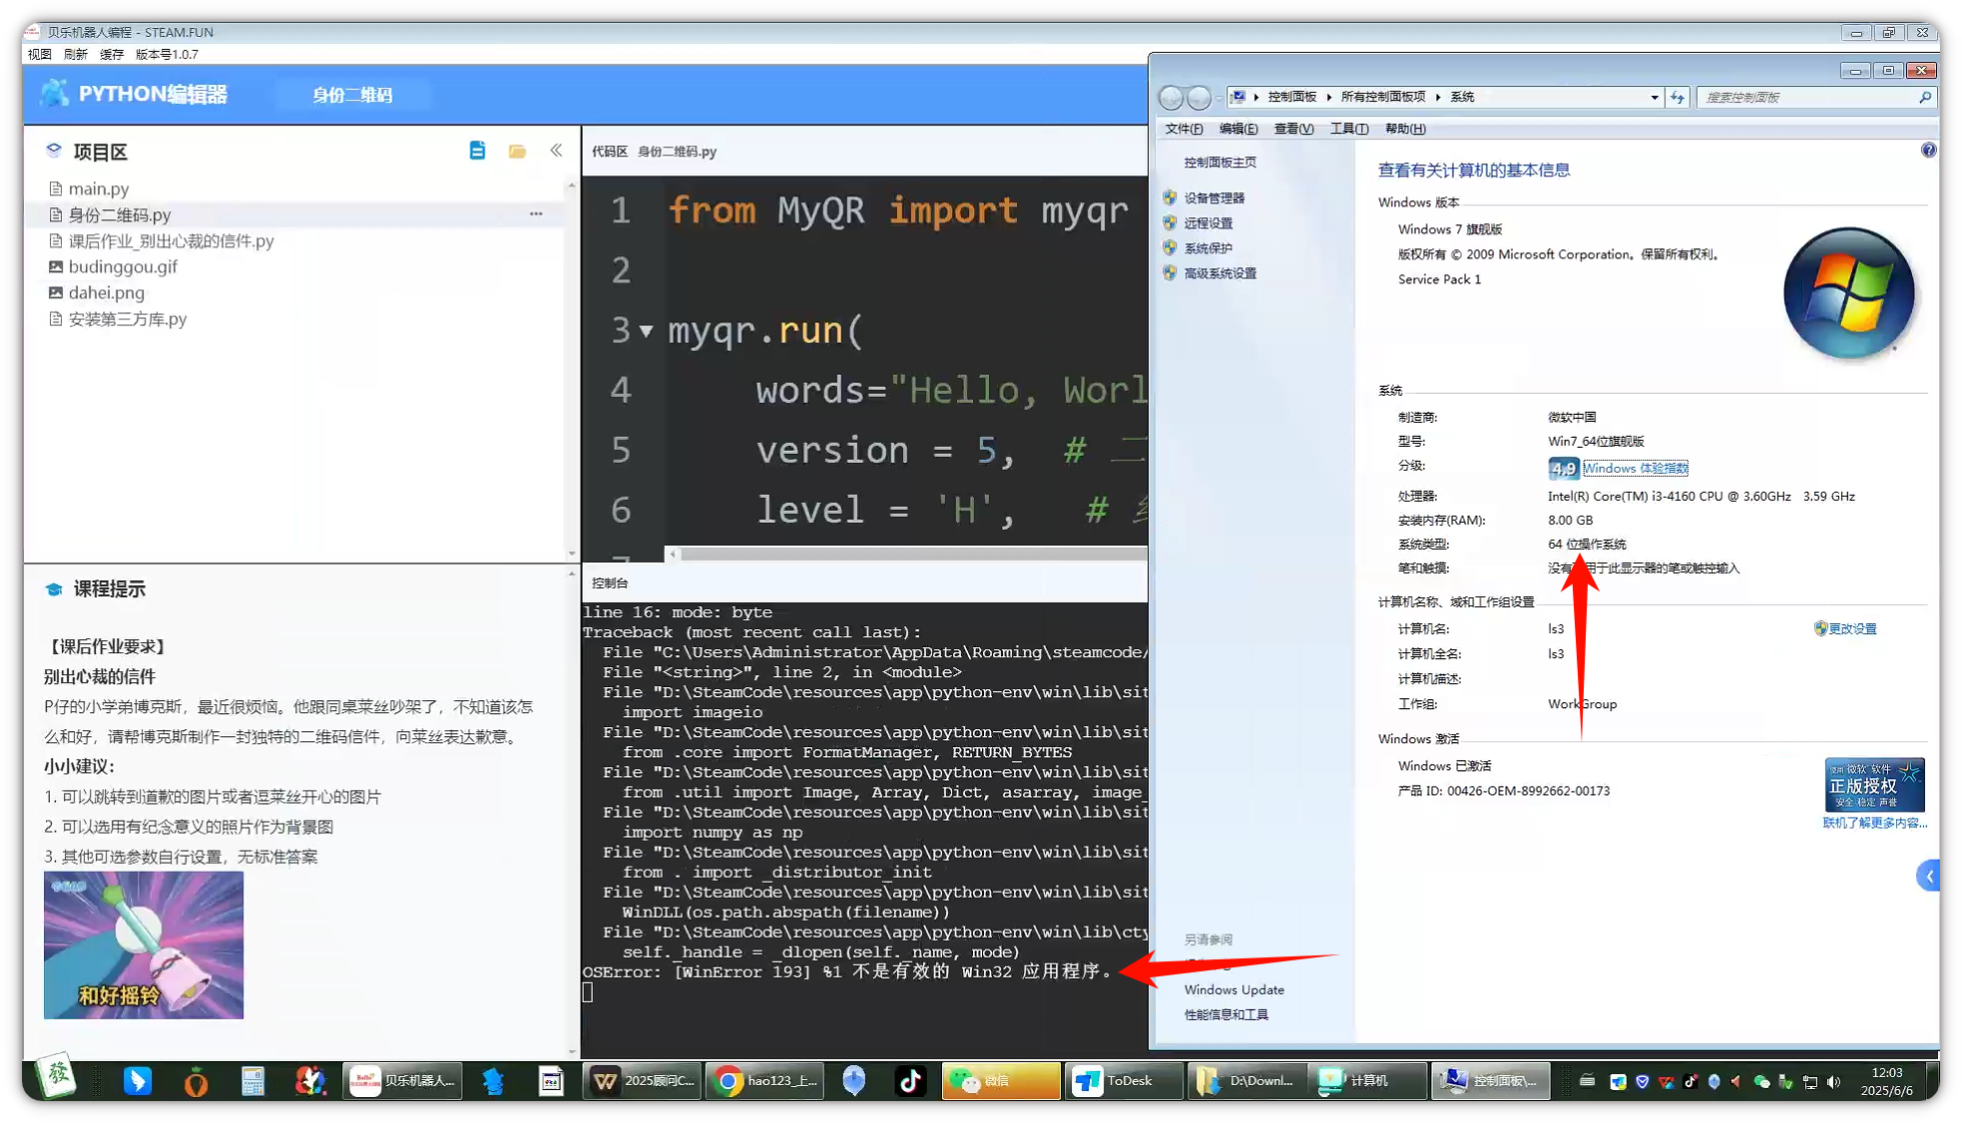Click the 和好摇铃 thumbnail image

click(x=144, y=944)
